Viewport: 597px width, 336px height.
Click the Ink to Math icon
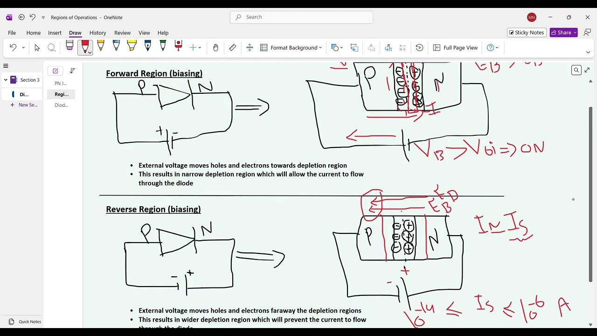[388, 48]
